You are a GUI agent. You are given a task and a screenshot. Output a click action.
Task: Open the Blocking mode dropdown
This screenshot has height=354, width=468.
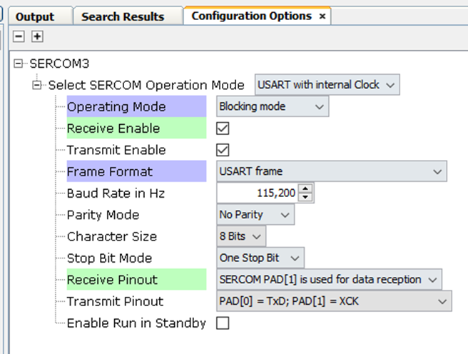point(272,106)
